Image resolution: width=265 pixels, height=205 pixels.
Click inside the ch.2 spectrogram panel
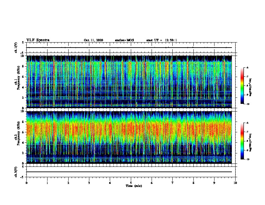pos(129,137)
